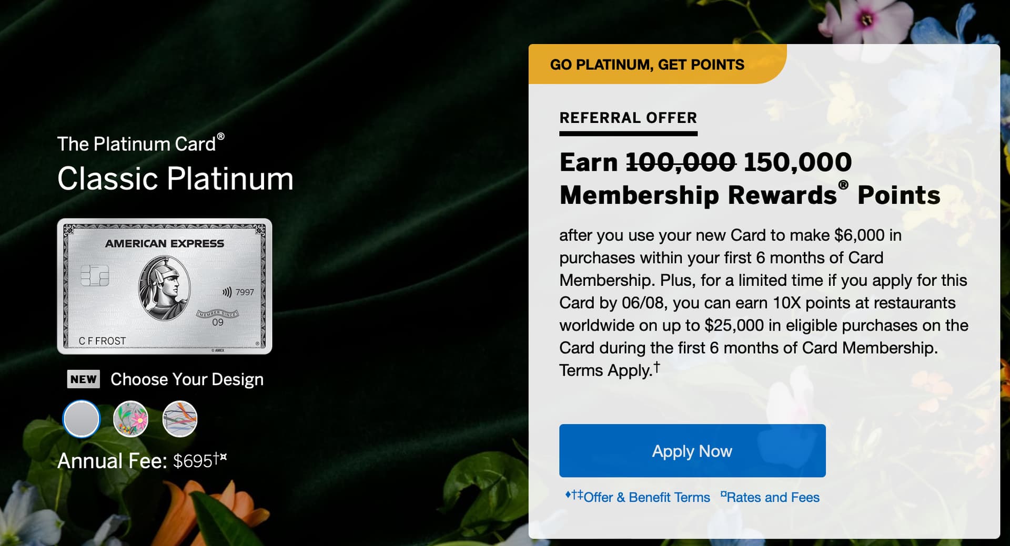The width and height of the screenshot is (1010, 546).
Task: Click the Member Since 09 emblem on the card
Action: point(218,317)
